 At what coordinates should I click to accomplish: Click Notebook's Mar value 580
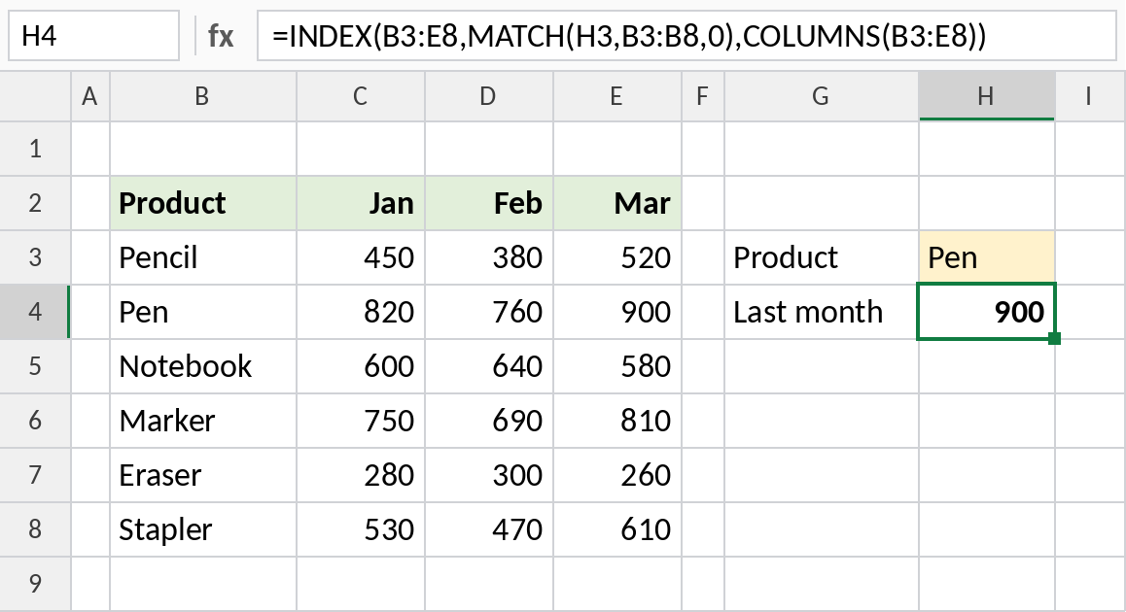pos(617,366)
